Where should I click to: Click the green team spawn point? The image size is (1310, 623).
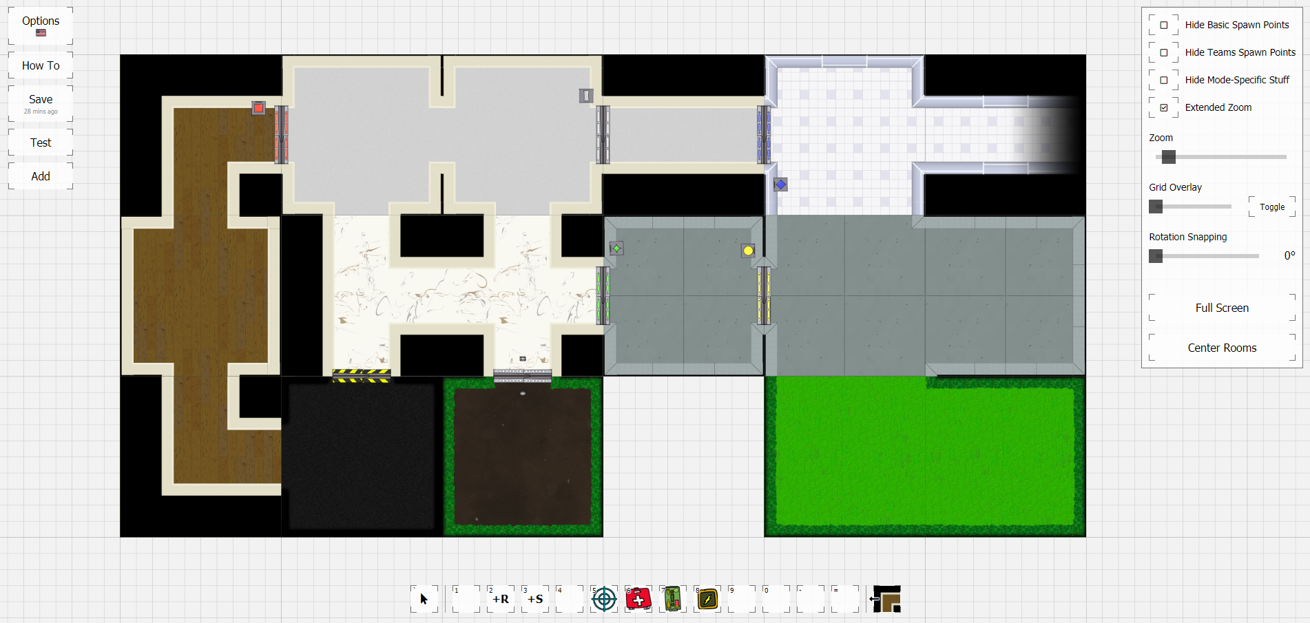point(616,249)
